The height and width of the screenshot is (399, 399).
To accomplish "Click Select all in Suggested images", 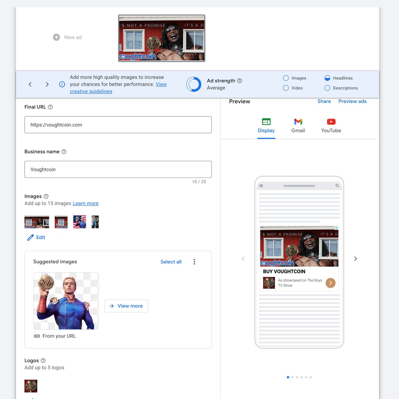I will point(171,262).
